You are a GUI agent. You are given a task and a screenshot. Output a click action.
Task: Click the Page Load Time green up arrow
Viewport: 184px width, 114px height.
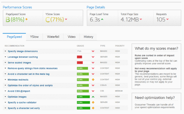point(102,19)
